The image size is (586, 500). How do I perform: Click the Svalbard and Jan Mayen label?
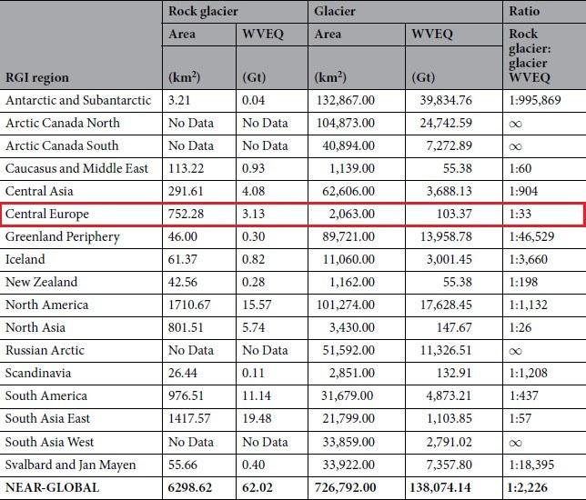click(70, 465)
